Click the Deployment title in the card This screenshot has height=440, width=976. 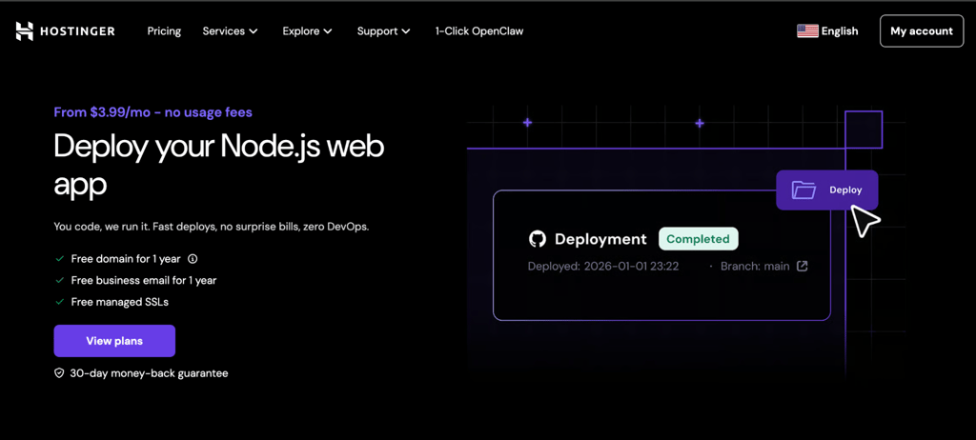pyautogui.click(x=600, y=239)
